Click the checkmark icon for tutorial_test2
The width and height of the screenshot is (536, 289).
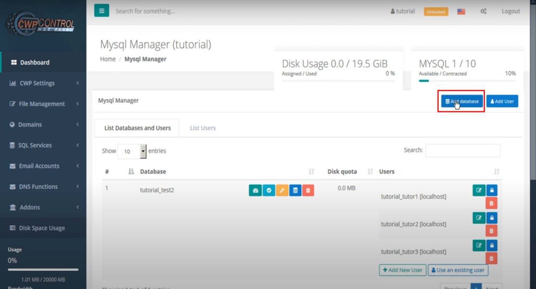point(269,191)
